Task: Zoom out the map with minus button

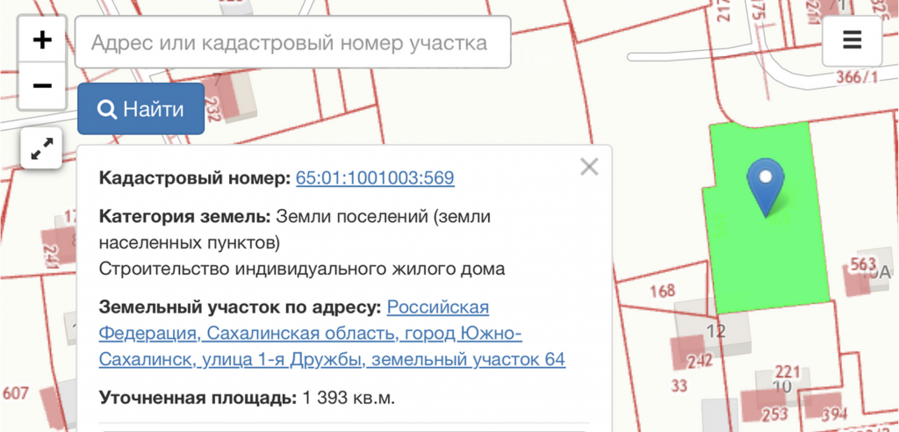Action: [42, 86]
